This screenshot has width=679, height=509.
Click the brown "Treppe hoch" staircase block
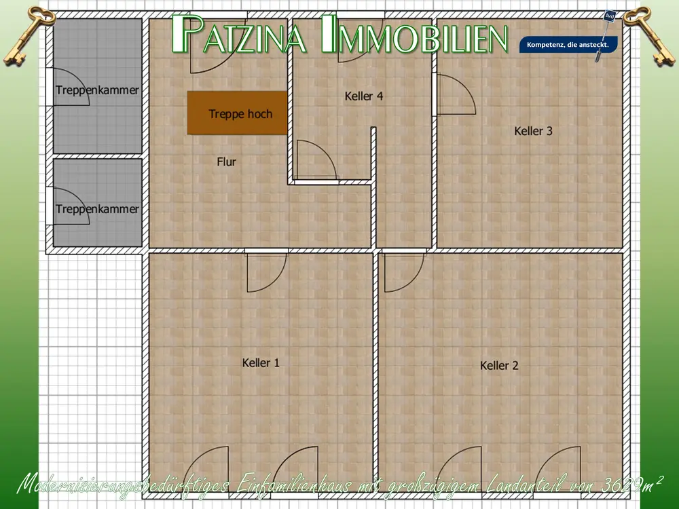pyautogui.click(x=237, y=113)
